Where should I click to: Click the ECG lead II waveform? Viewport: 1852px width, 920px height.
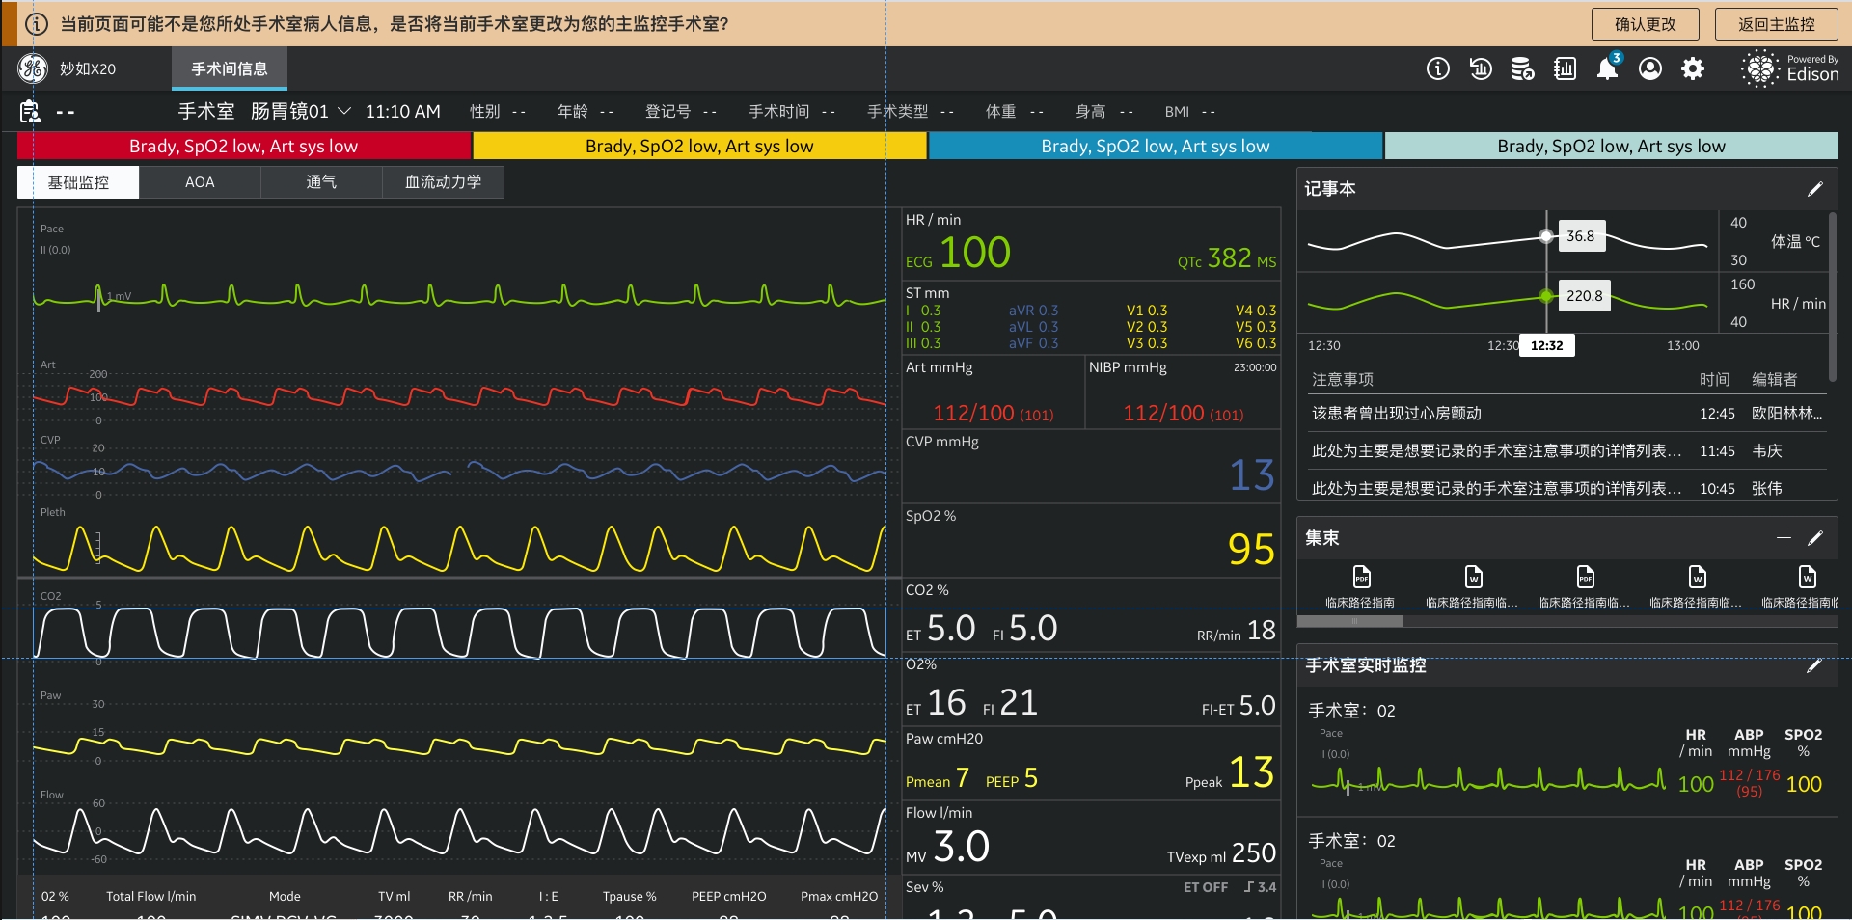[x=459, y=297]
